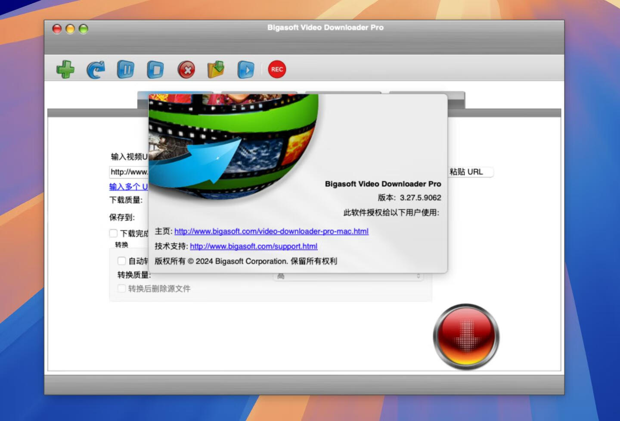The width and height of the screenshot is (620, 421).
Task: Click the green zoom window button
Action: pyautogui.click(x=84, y=29)
